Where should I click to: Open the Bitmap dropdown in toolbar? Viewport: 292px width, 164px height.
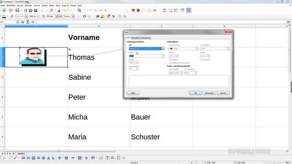coord(57,16)
